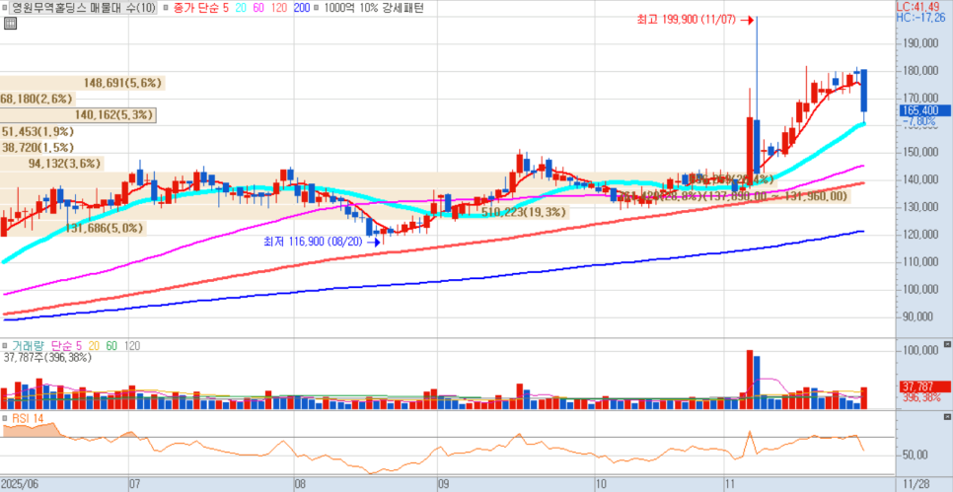Click the 최저 116,900 (08/20) low marker

(x=322, y=242)
